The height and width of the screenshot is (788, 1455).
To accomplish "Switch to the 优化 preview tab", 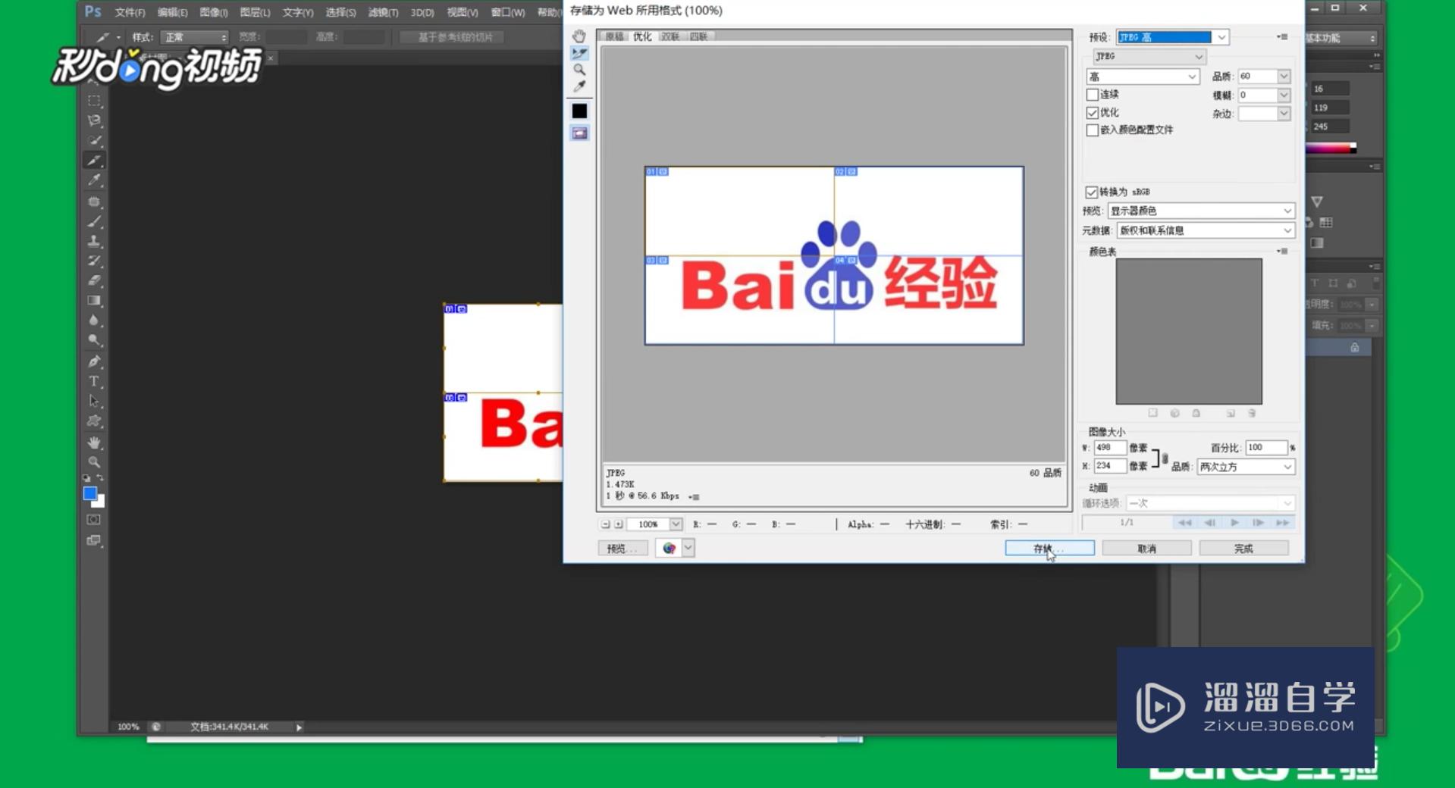I will 642,36.
